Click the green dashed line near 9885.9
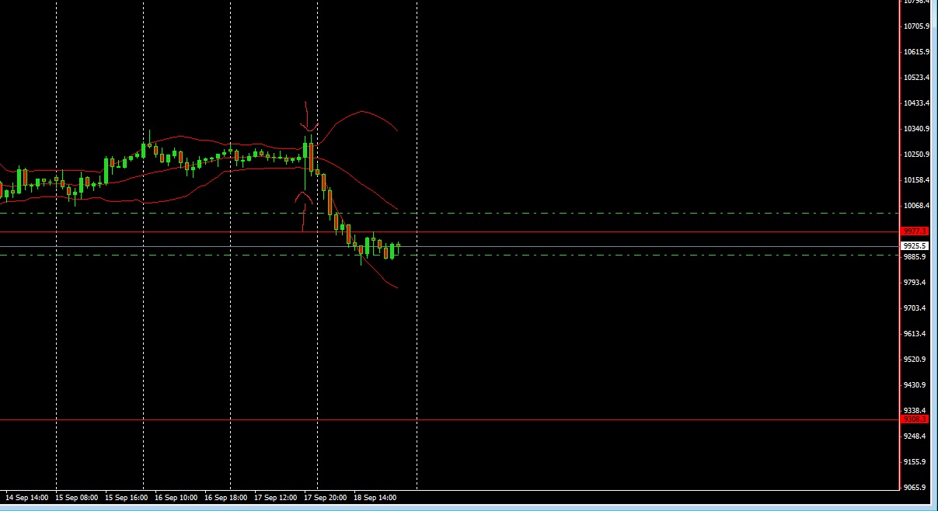This screenshot has height=511, width=938. [544, 254]
